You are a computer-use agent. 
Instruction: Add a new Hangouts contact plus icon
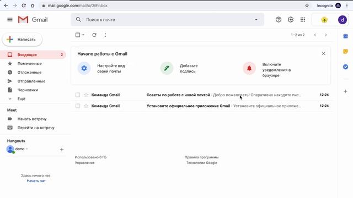click(x=62, y=150)
